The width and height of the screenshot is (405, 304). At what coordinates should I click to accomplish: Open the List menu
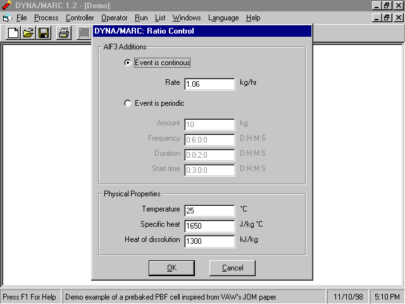click(x=160, y=18)
